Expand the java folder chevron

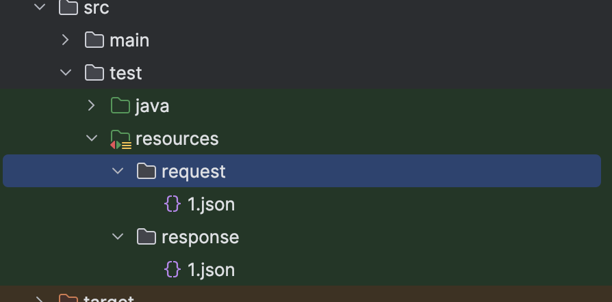point(92,106)
